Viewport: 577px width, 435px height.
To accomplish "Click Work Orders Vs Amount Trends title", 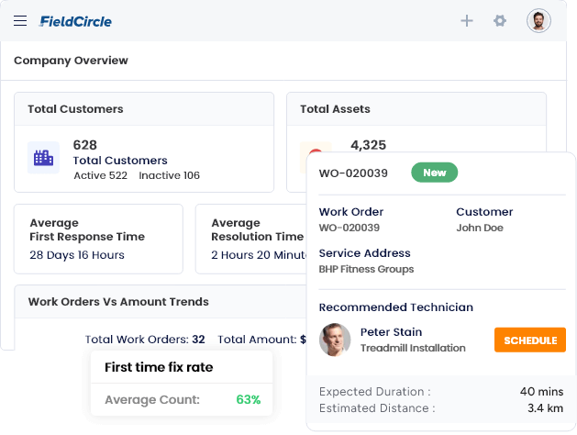I will 118,301.
